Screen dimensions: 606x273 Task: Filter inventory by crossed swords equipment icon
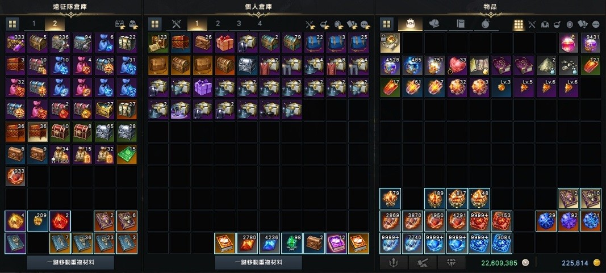coord(532,25)
